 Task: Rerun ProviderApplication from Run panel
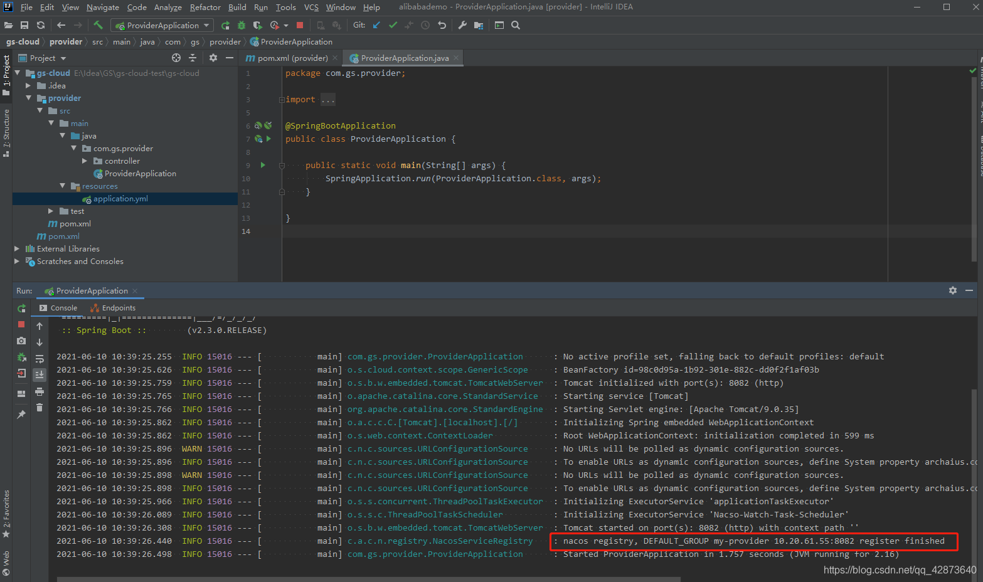pos(21,309)
